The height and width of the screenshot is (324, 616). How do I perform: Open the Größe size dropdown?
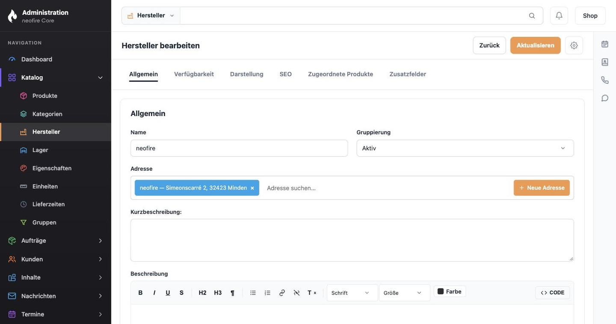pos(404,293)
